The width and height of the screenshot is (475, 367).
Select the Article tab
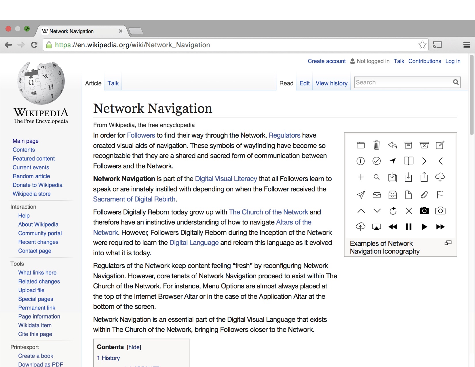pyautogui.click(x=93, y=83)
